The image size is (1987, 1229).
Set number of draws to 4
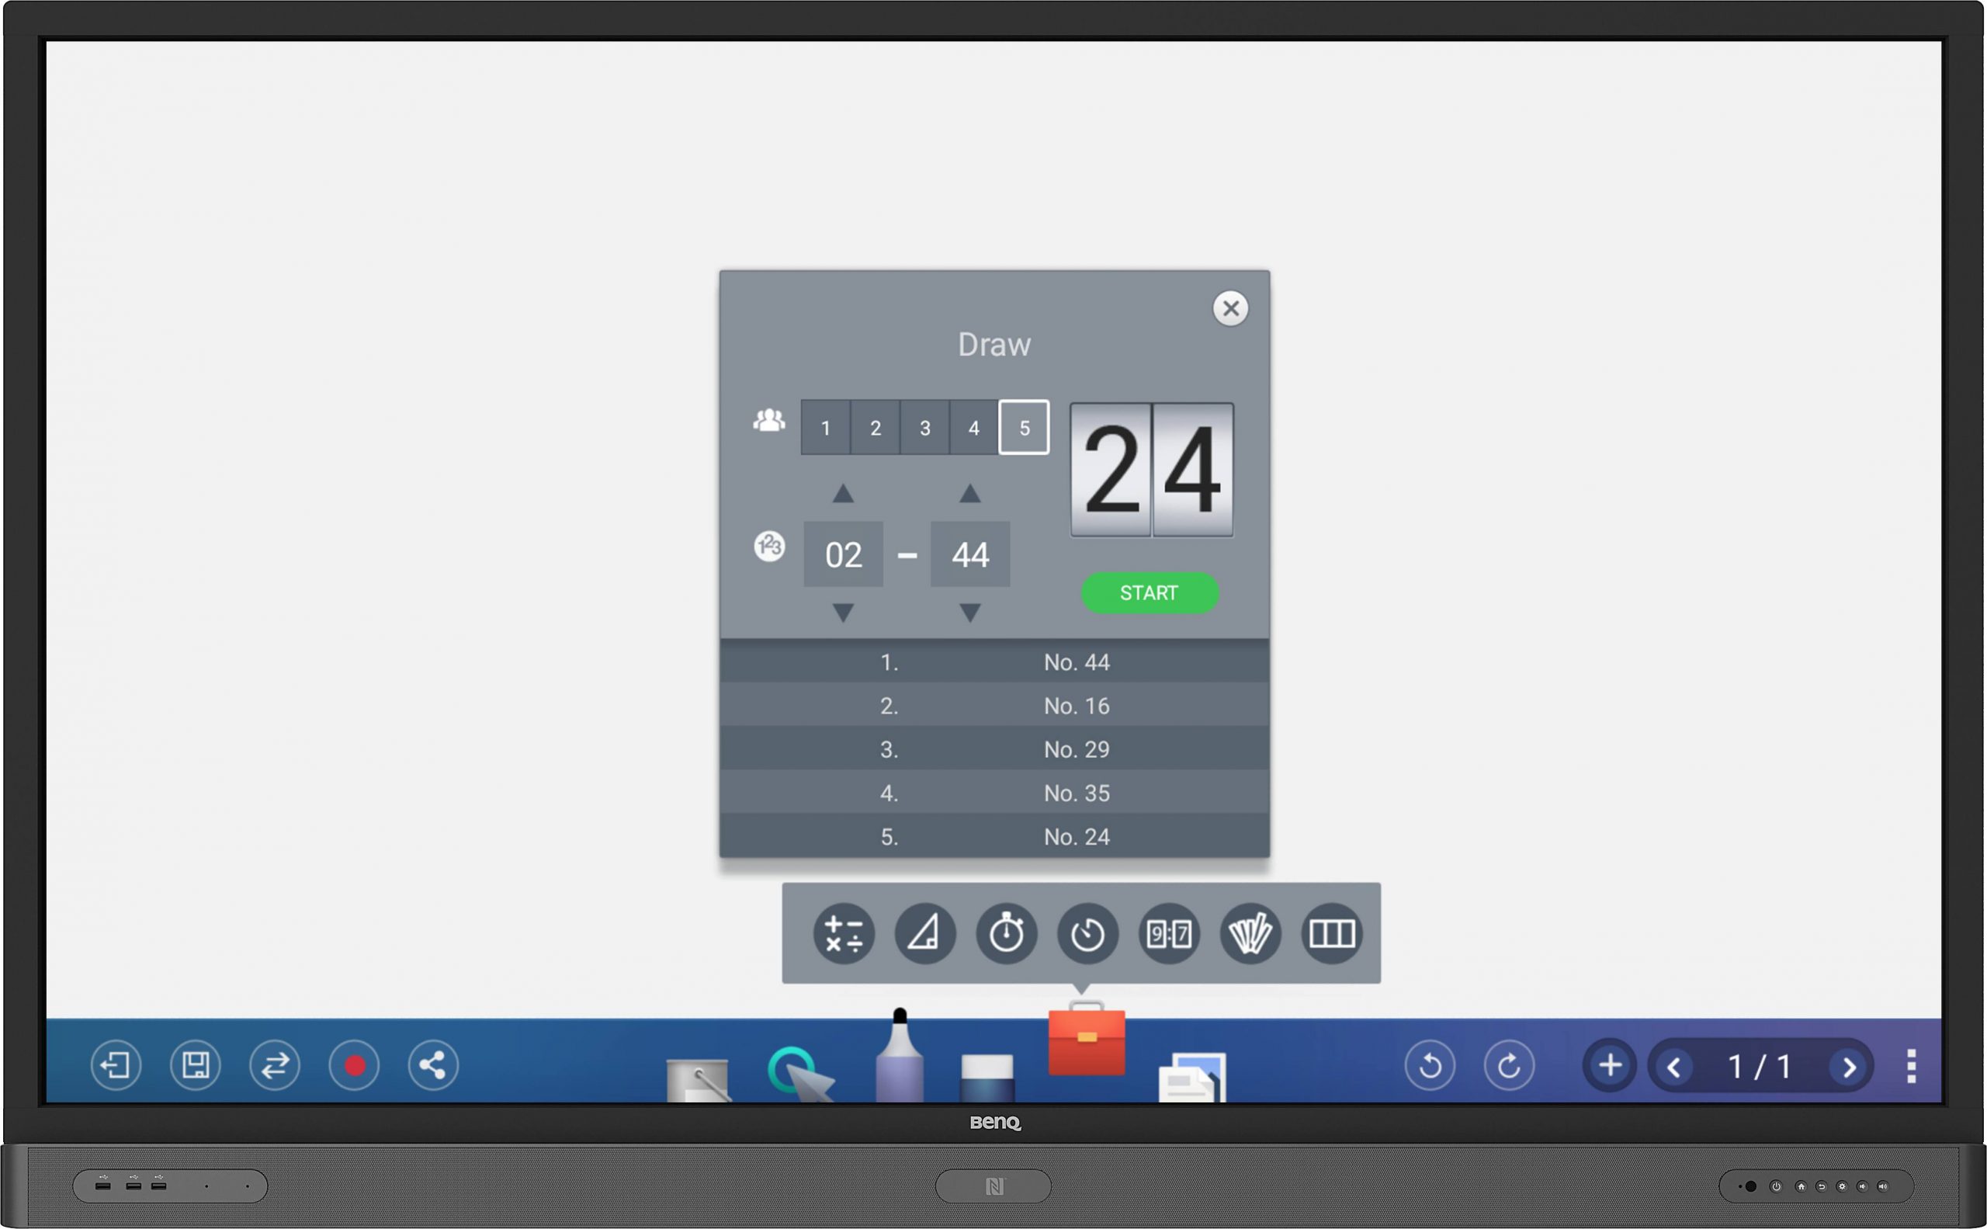click(973, 428)
